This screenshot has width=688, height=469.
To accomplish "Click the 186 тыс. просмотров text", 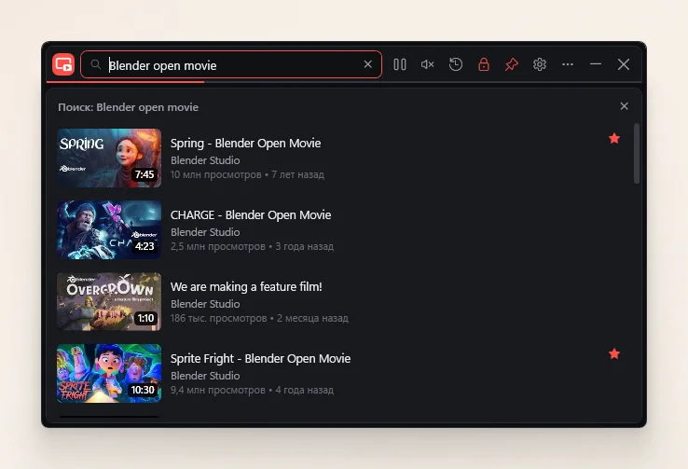I will click(x=218, y=318).
